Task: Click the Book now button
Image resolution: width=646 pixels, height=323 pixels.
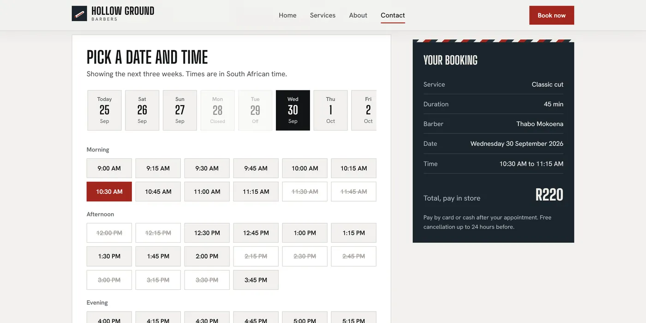Action: (551, 15)
